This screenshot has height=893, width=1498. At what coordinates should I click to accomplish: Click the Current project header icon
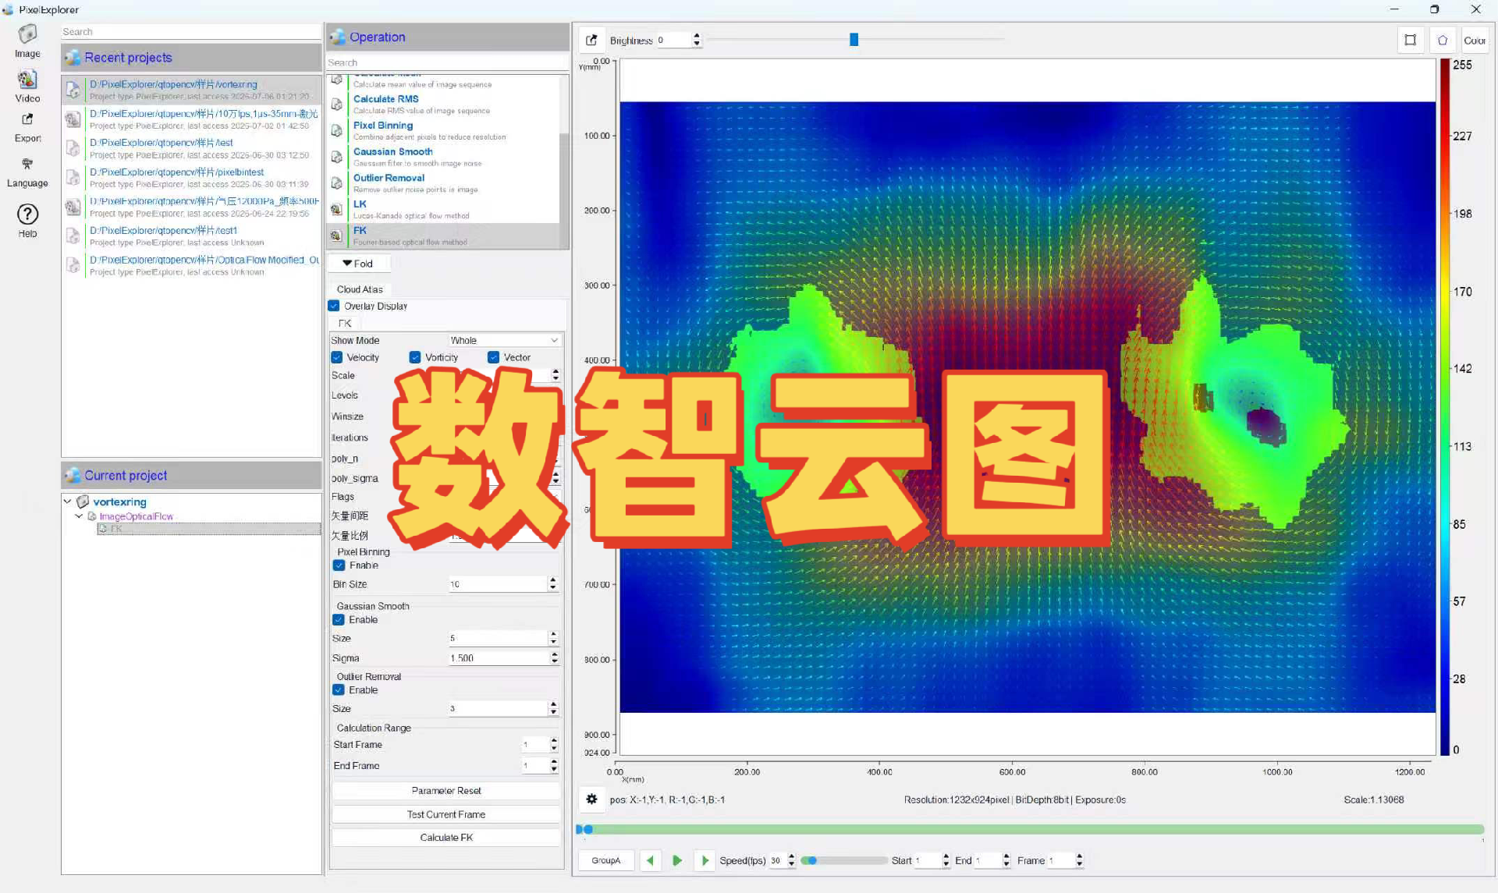tap(73, 475)
